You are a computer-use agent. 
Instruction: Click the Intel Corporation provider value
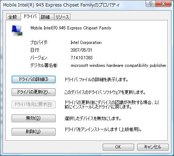pos(86,43)
